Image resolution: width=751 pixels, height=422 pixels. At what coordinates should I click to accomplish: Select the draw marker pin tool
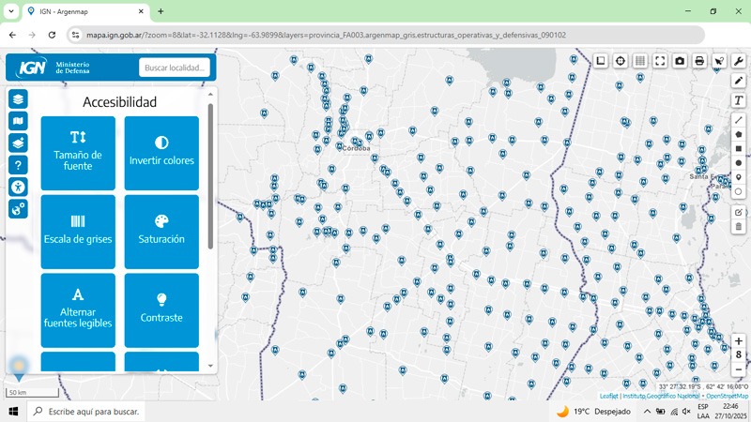[739, 177]
